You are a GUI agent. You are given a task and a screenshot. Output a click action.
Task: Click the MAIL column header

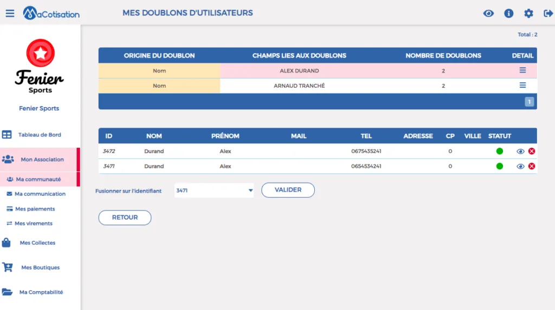299,136
